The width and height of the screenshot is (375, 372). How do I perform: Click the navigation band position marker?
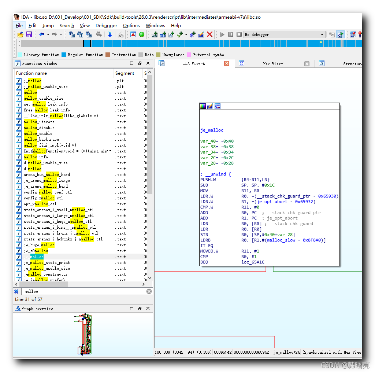pyautogui.click(x=321, y=42)
